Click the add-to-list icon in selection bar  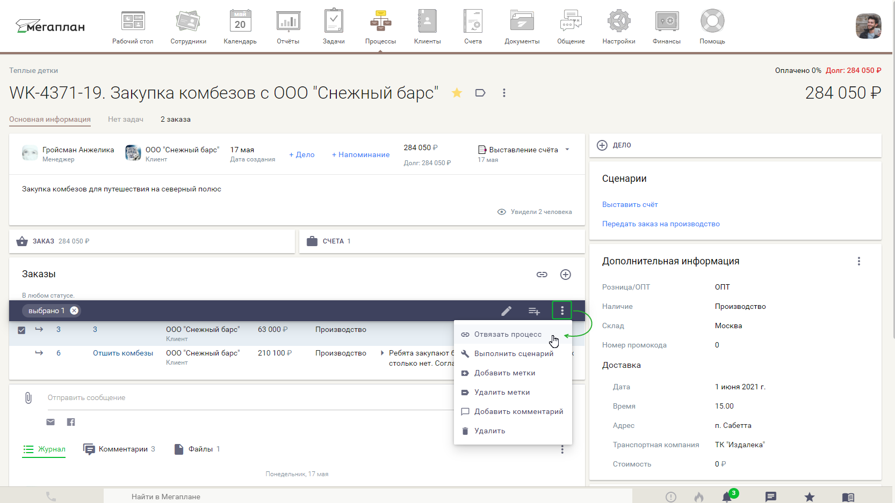tap(534, 311)
